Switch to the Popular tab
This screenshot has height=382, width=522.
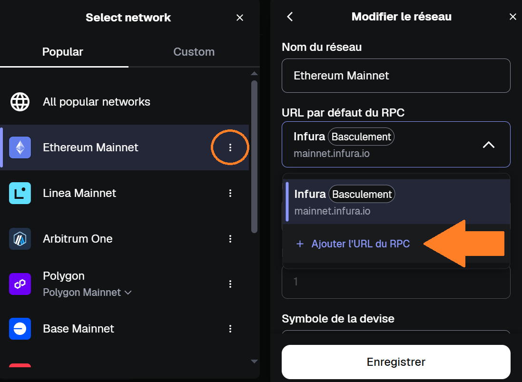62,52
